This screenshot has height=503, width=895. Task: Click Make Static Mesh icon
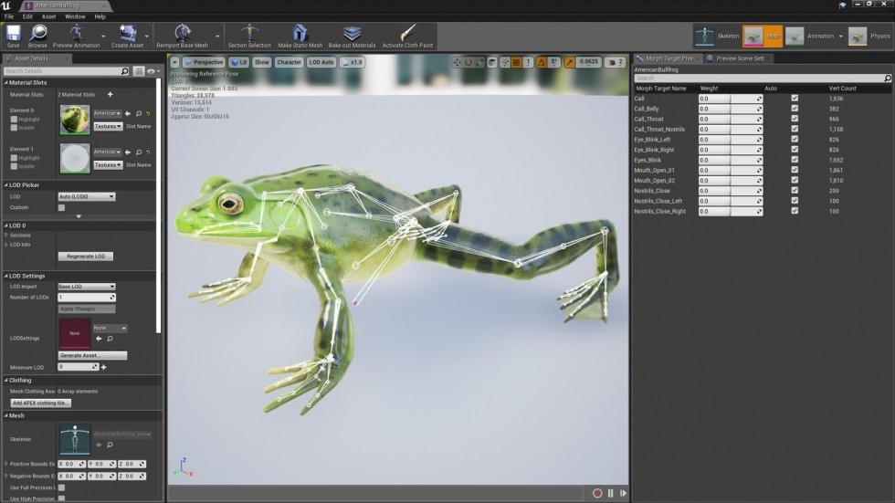pyautogui.click(x=300, y=36)
